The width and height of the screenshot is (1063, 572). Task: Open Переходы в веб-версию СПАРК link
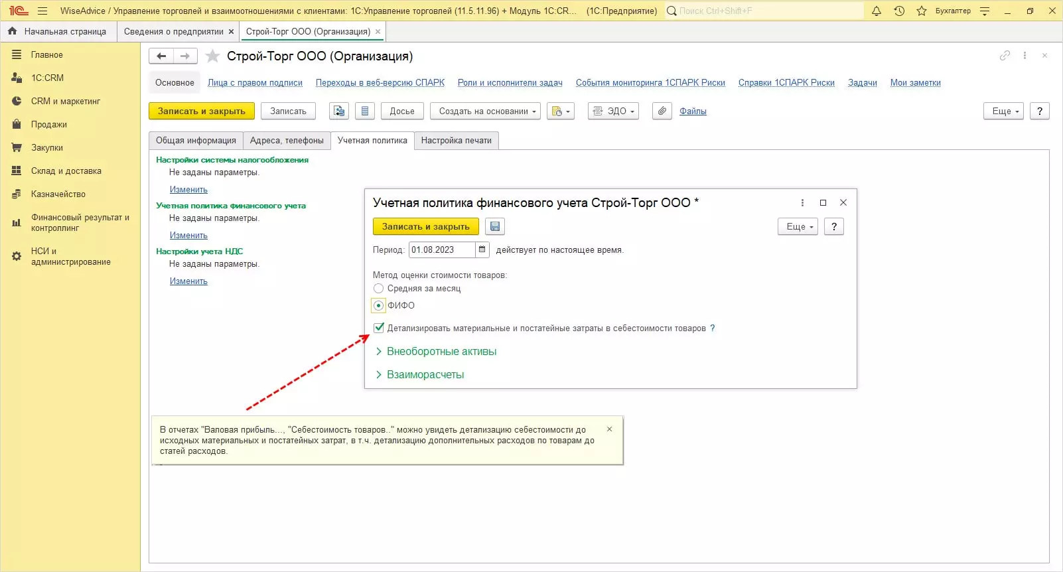coord(380,83)
